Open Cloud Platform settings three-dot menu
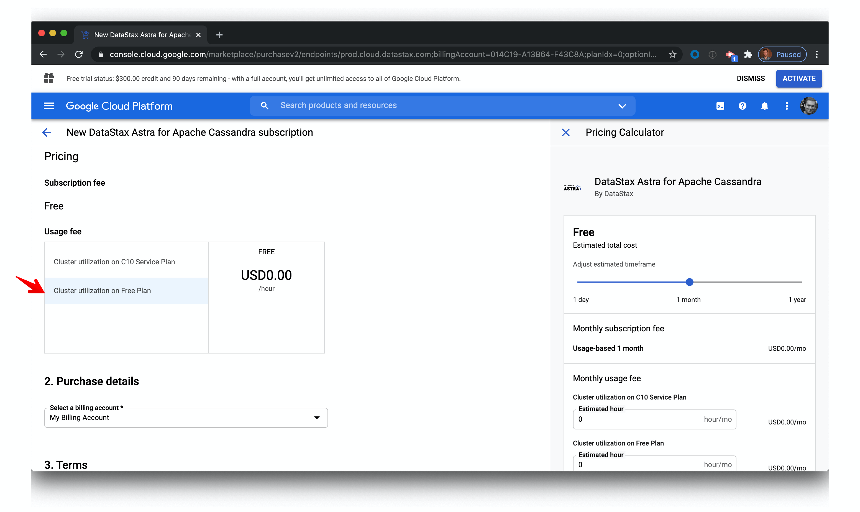The image size is (860, 512). (786, 106)
